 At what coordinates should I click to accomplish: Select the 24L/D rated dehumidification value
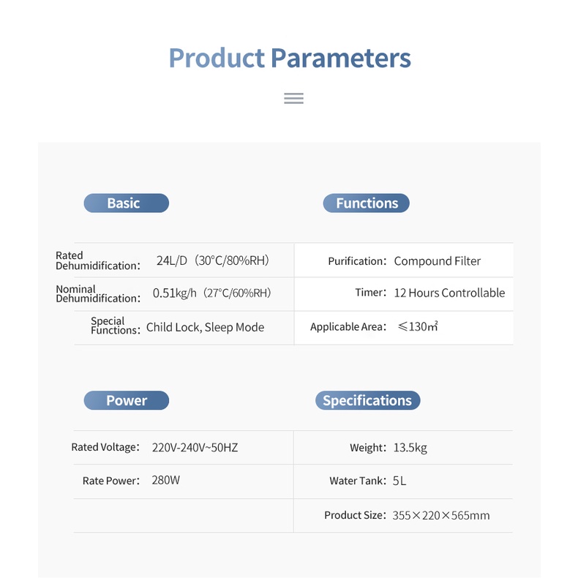213,260
